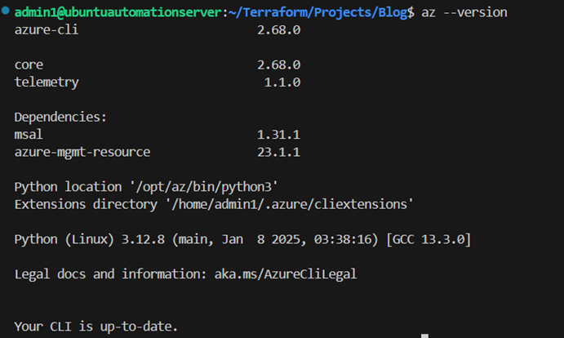Click the ~/Terraform/Projects/Blog prompt path
Viewport: 564px width, 338px height.
pyautogui.click(x=318, y=12)
